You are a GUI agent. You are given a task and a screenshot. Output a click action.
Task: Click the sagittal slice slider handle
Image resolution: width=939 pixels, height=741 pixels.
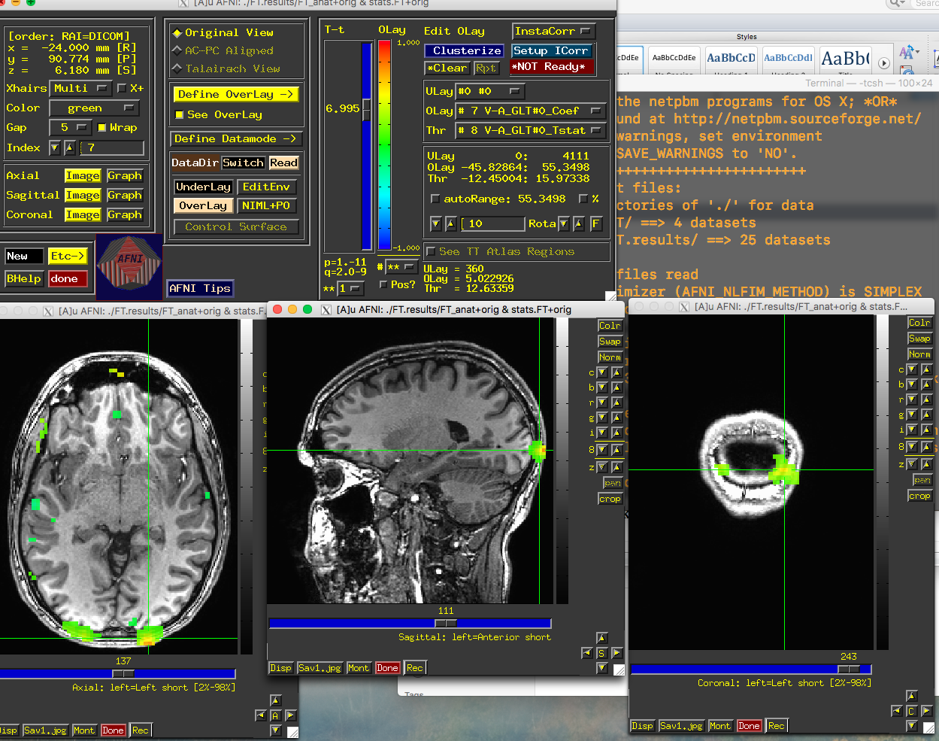tap(446, 623)
